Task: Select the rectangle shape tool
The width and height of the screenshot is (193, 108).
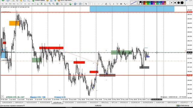Action: [x=121, y=4]
